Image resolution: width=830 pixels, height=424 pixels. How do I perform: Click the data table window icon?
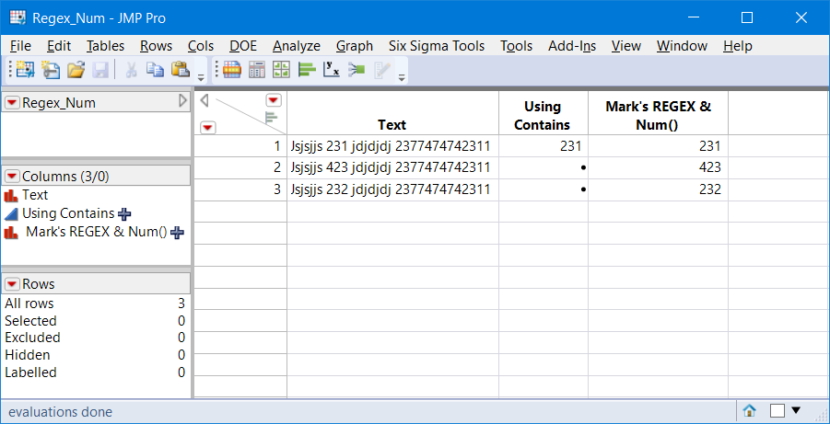tap(232, 70)
